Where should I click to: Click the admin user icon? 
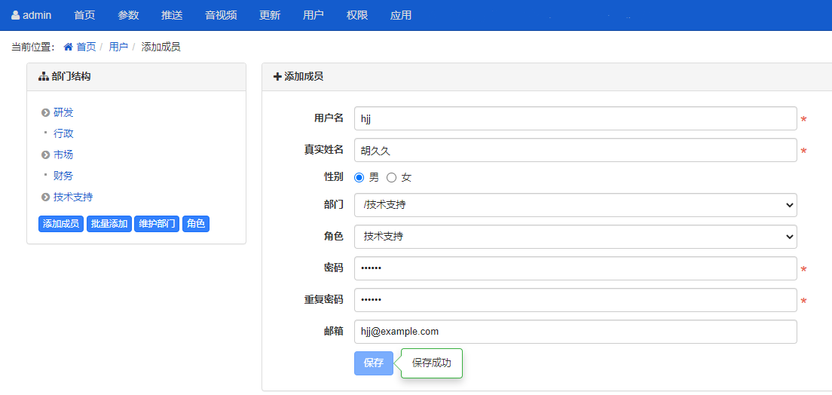click(x=16, y=15)
